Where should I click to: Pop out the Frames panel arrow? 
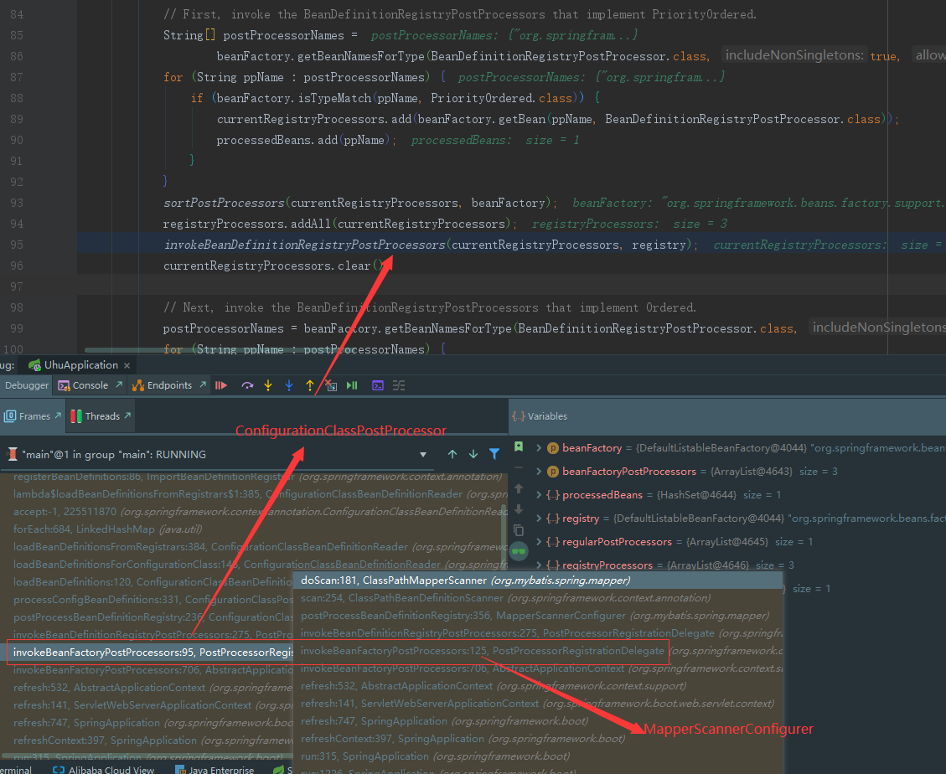58,415
